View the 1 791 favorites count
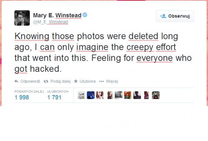Viewport: 208px width, 141px height. [x=54, y=97]
